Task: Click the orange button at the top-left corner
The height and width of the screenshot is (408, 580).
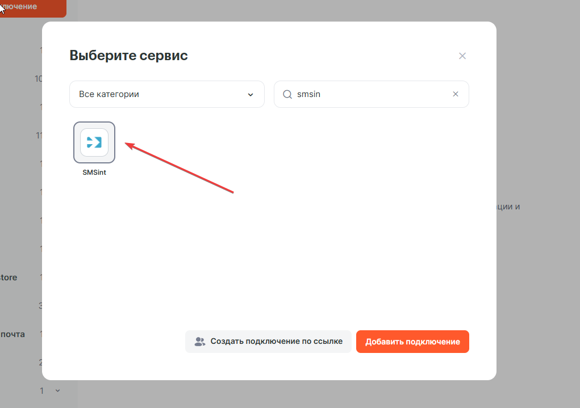Action: click(32, 7)
